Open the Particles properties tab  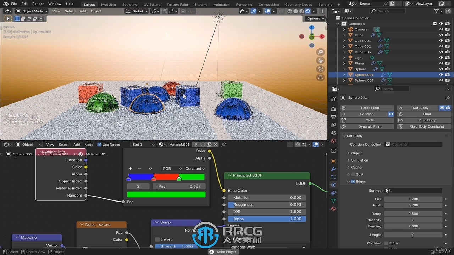pos(333,177)
